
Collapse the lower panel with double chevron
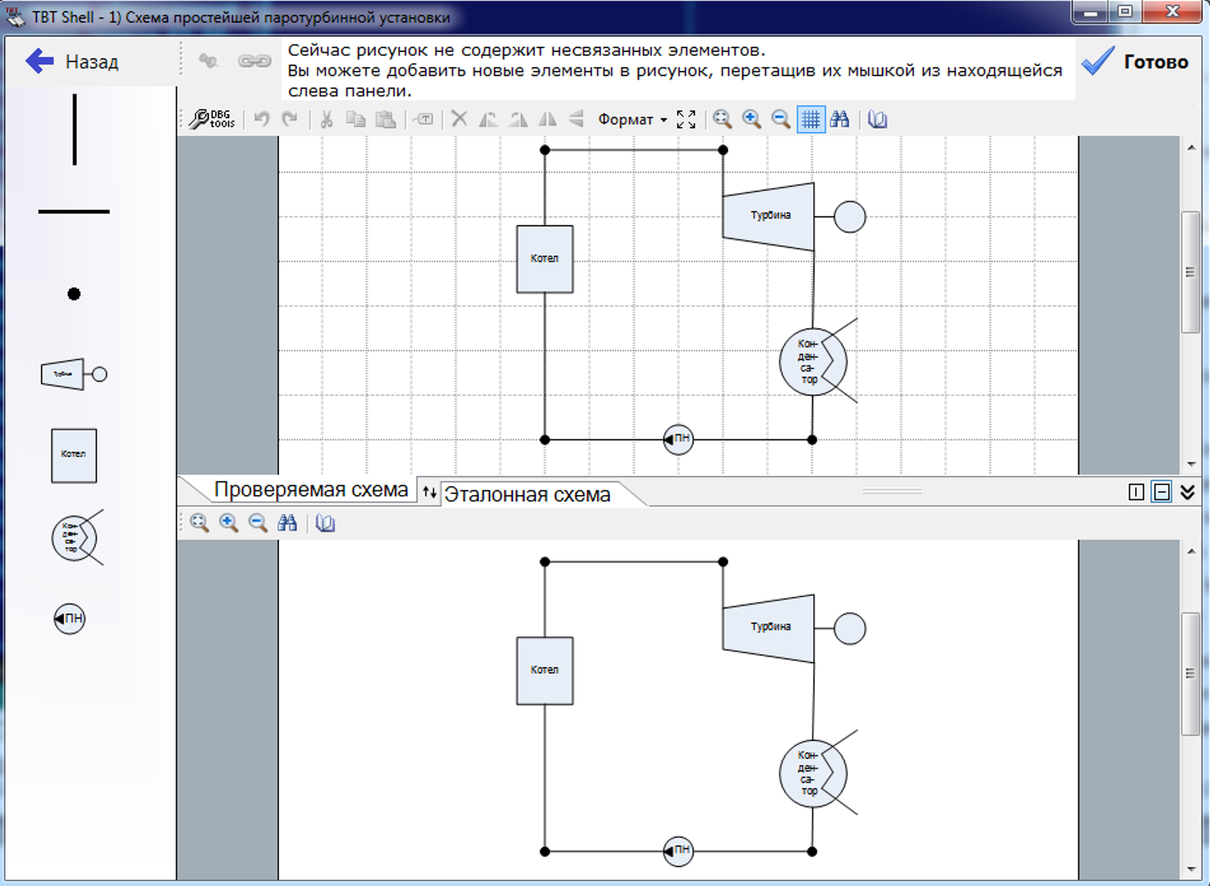click(x=1187, y=492)
